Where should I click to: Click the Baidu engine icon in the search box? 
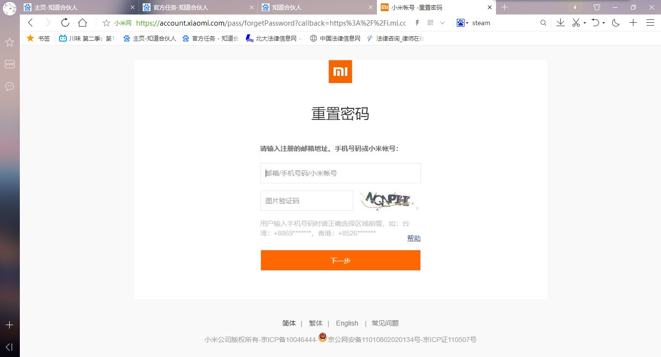coord(460,22)
